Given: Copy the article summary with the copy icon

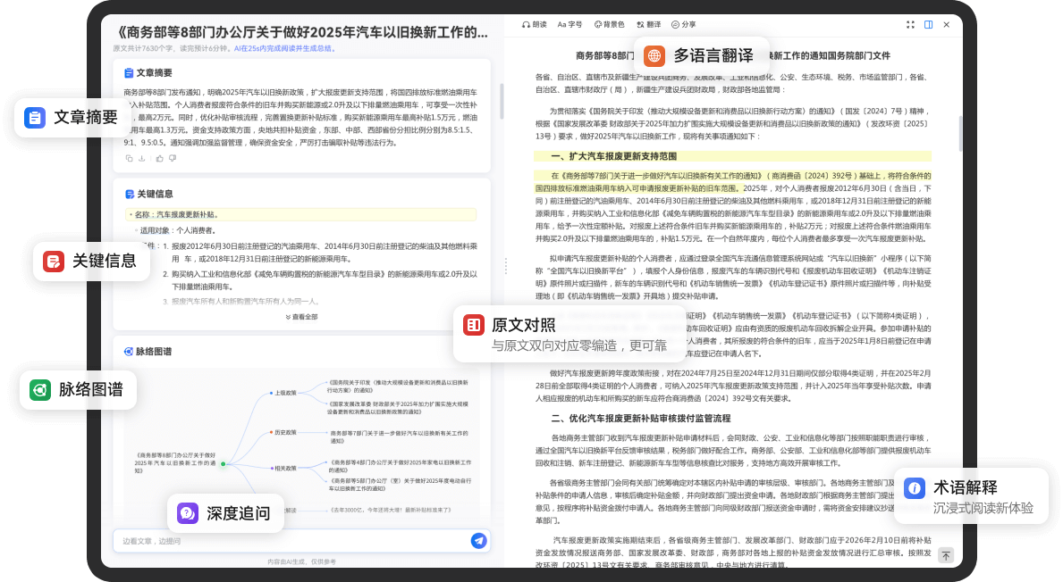Looking at the screenshot, I should [x=129, y=158].
